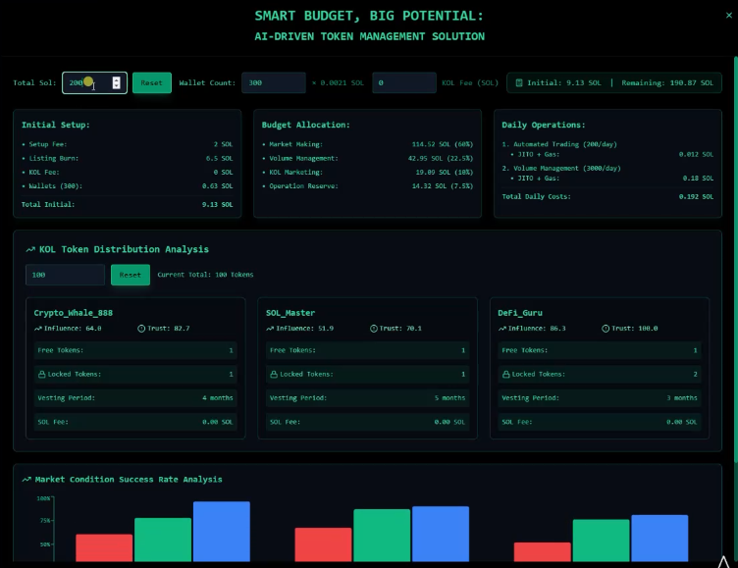
Task: Click the Total Sol spinner arrows
Action: point(116,82)
